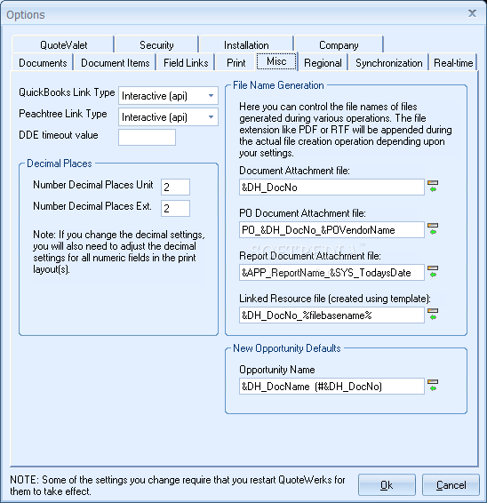
Task: Open the Company tab
Action: click(x=339, y=44)
